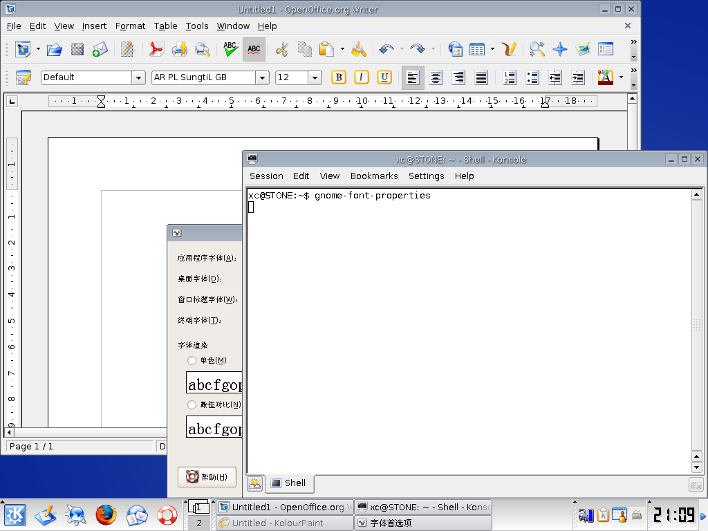
Task: Click the Paste clipboard icon
Action: tap(326, 49)
